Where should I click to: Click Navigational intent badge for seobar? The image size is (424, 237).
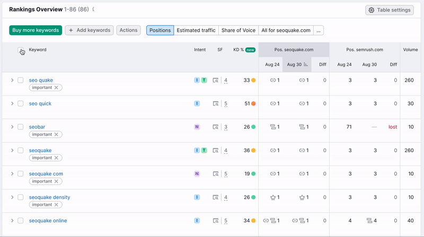[x=197, y=127]
